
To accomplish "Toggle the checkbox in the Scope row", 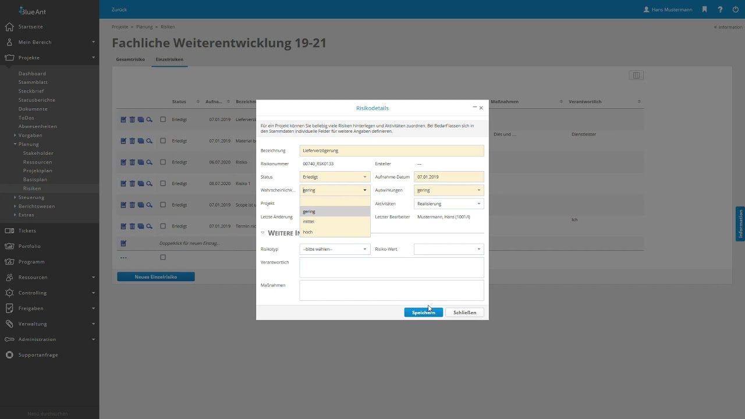I will point(163,205).
